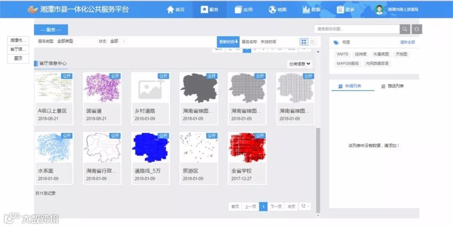
Task: Switch to the 申请列表 tab
Action: 353,86
